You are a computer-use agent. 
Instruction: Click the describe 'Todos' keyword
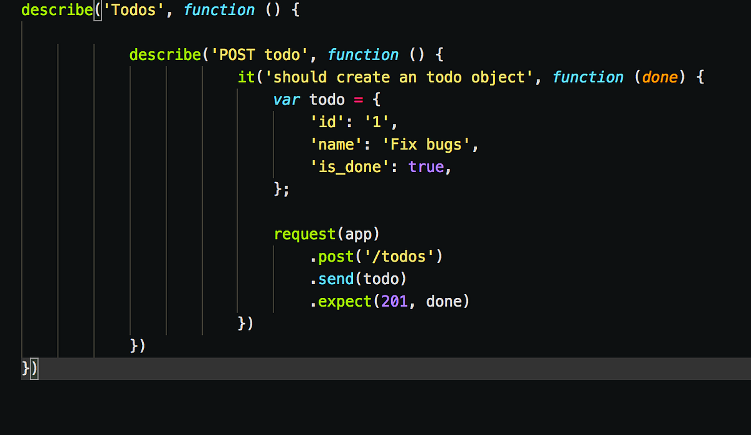[56, 10]
